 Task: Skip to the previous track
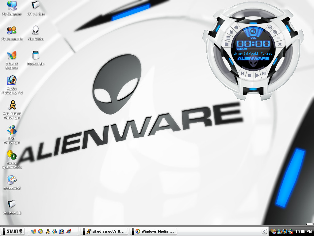(243, 73)
